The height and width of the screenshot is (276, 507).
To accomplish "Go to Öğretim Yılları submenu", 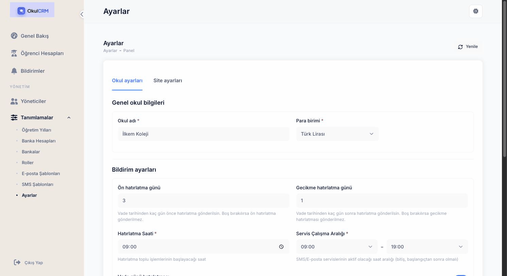I will click(x=36, y=130).
